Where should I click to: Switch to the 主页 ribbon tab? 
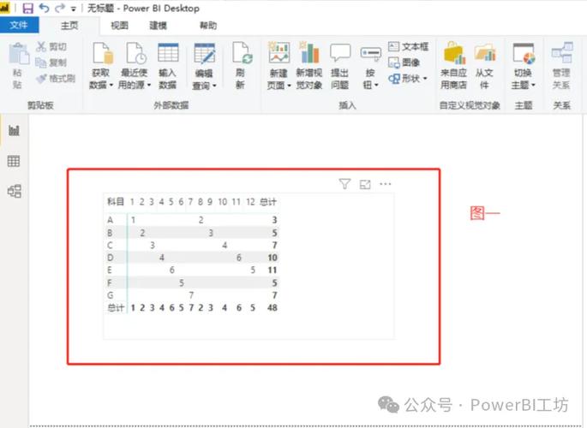(69, 26)
